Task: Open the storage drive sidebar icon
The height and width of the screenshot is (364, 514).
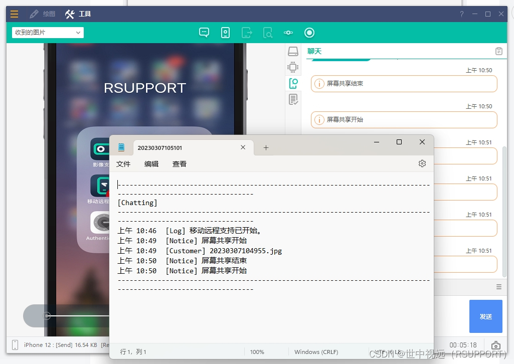Action: (x=293, y=52)
